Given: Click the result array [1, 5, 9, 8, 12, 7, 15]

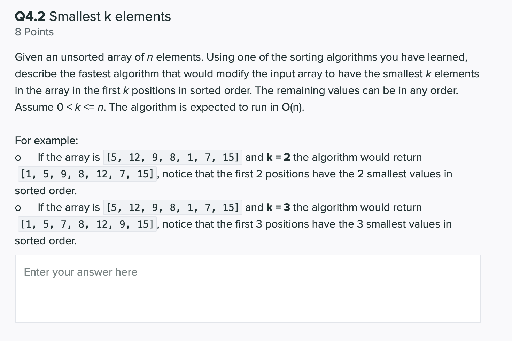Looking at the screenshot, I should [87, 174].
